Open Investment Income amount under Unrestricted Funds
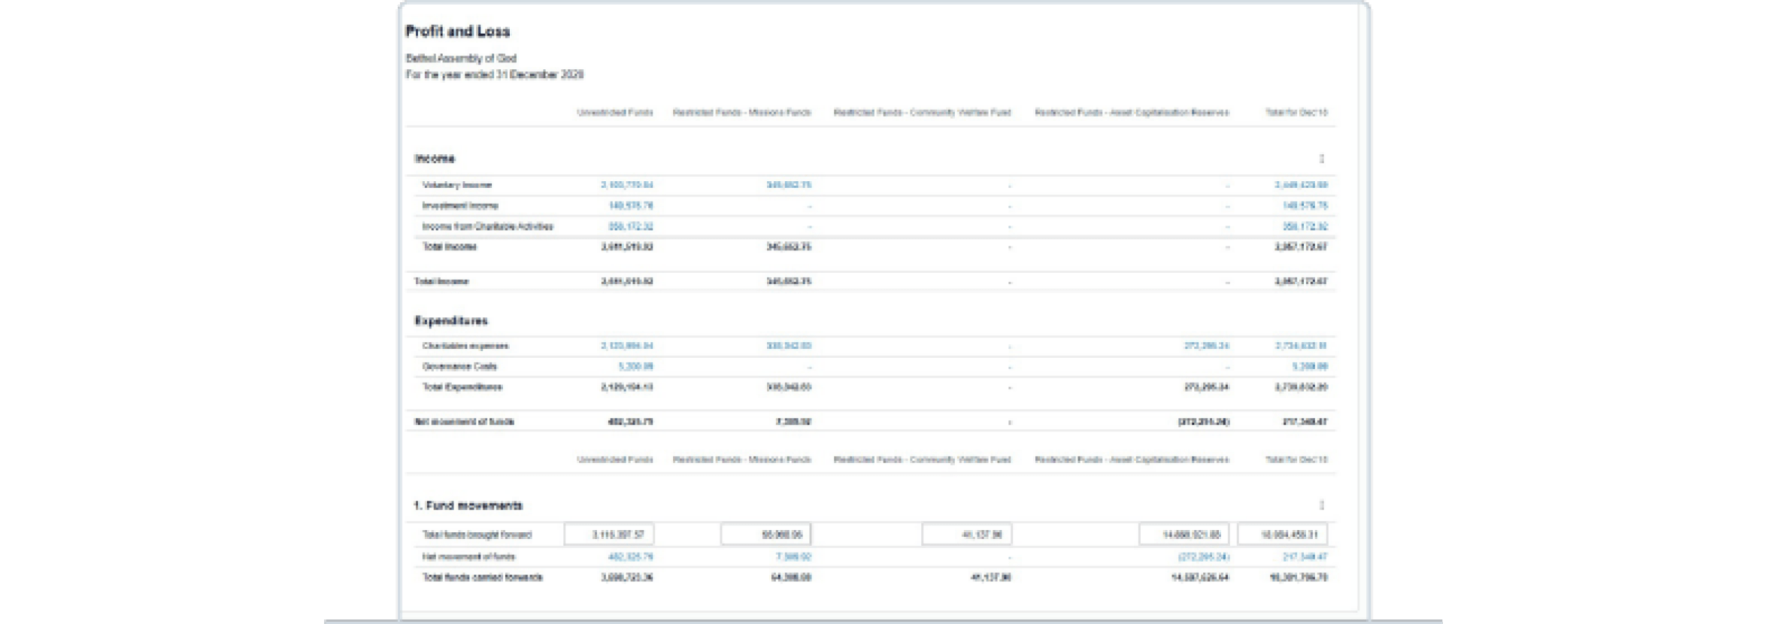1767x624 pixels. pos(630,205)
